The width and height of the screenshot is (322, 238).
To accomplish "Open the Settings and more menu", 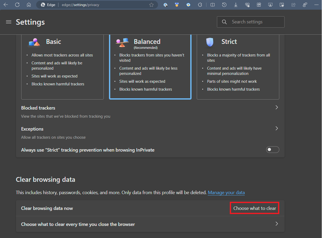I will tap(316, 5).
